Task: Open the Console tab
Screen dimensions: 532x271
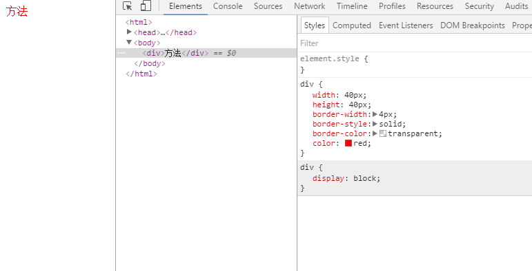Action: (x=228, y=6)
